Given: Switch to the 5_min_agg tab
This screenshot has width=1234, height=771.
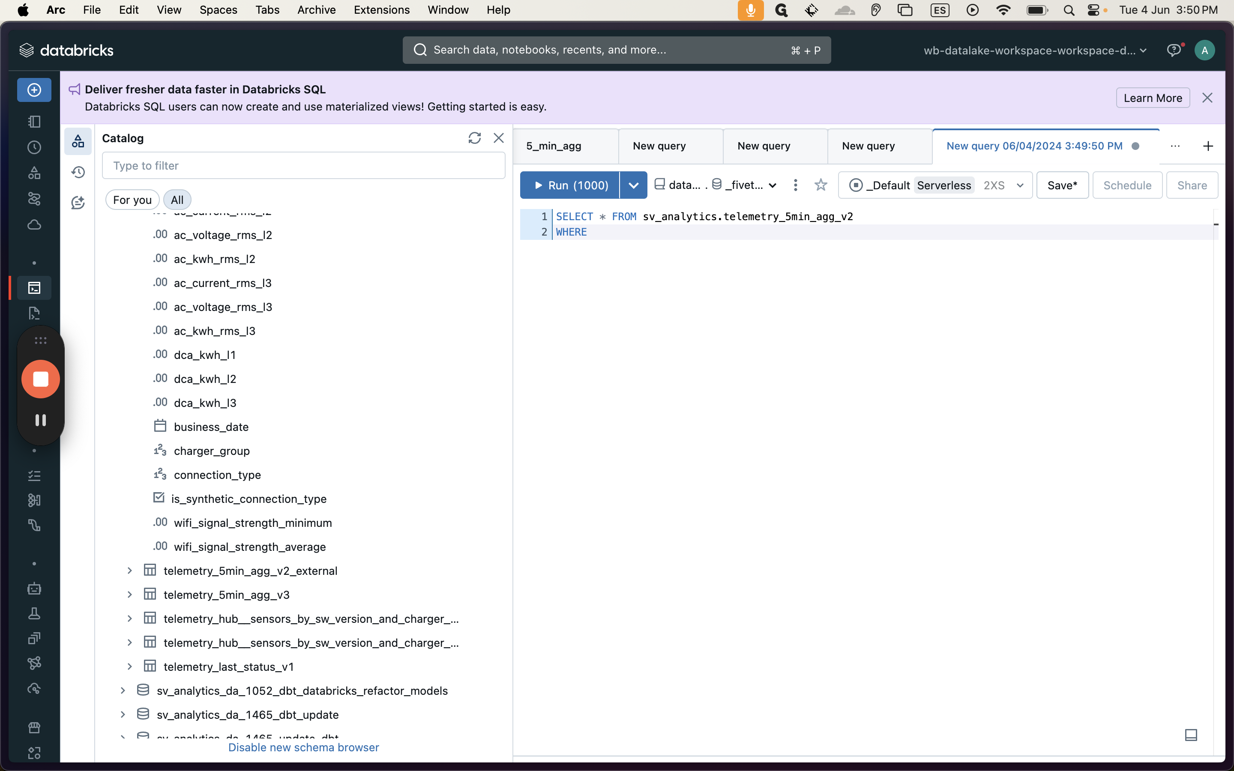Looking at the screenshot, I should click(554, 146).
